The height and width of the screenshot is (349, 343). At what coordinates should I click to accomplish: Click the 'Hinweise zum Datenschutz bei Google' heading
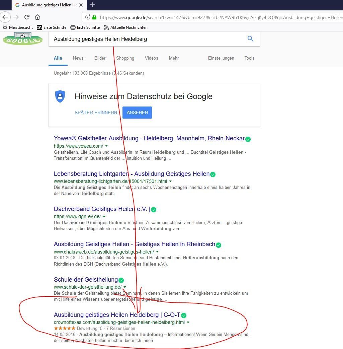[x=144, y=96]
